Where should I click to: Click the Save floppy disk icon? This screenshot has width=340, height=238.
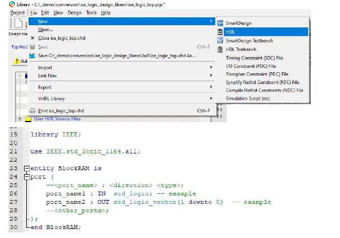coord(32,46)
